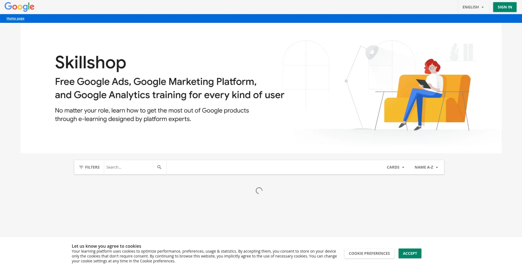Click the filter lines icon
This screenshot has height=270, width=522.
[x=81, y=167]
